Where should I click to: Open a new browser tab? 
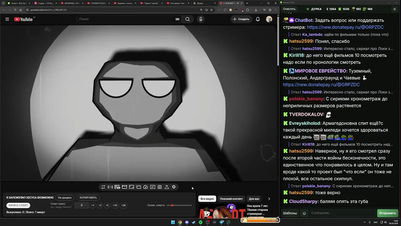pos(247,3)
